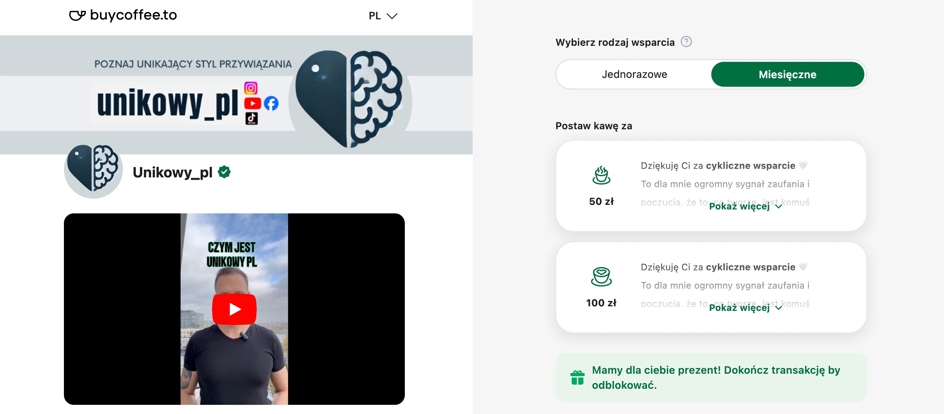
Task: Open the help question mark icon
Action: 686,42
